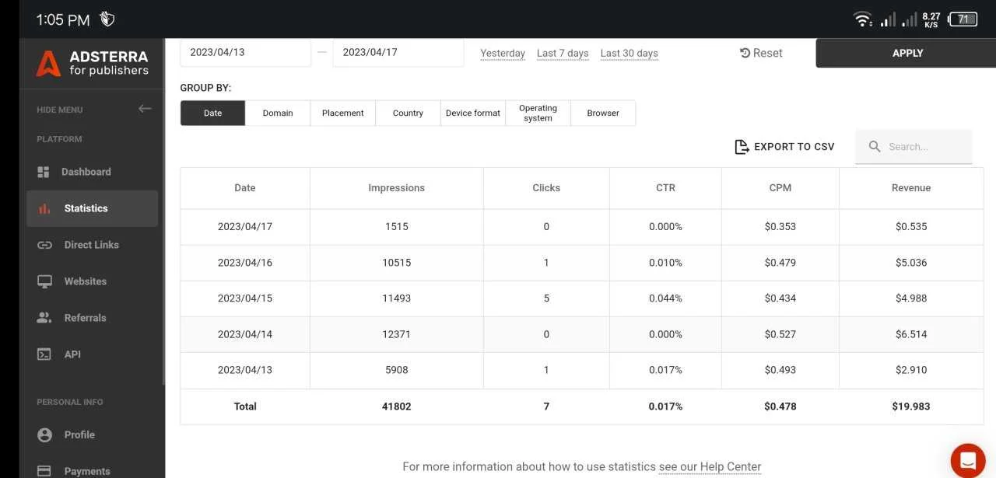The height and width of the screenshot is (478, 996).
Task: Click the Direct Links chain icon
Action: point(44,245)
